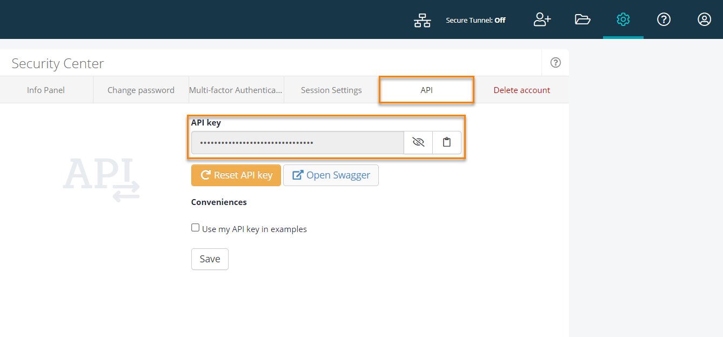
Task: Switch to Multi-factor Authentication tab
Action: [x=236, y=90]
